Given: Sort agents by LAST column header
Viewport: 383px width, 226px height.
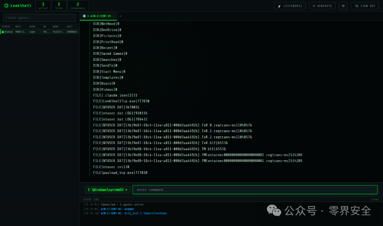Looking at the screenshot, I should (x=70, y=27).
